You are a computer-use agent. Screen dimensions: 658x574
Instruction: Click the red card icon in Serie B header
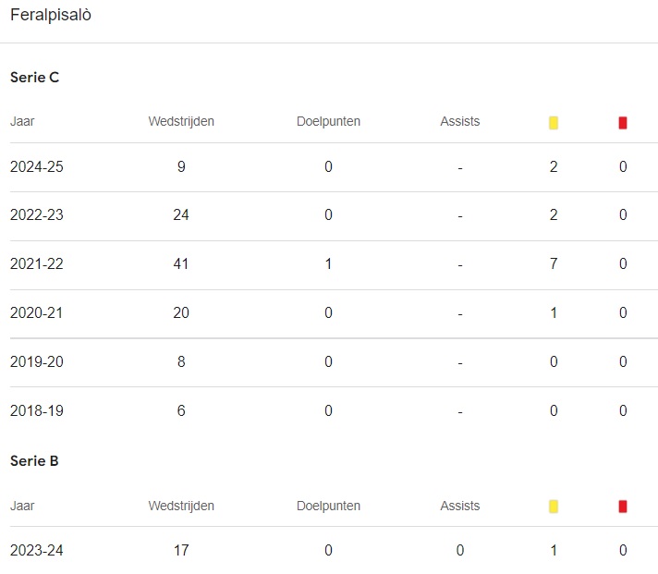pyautogui.click(x=623, y=506)
